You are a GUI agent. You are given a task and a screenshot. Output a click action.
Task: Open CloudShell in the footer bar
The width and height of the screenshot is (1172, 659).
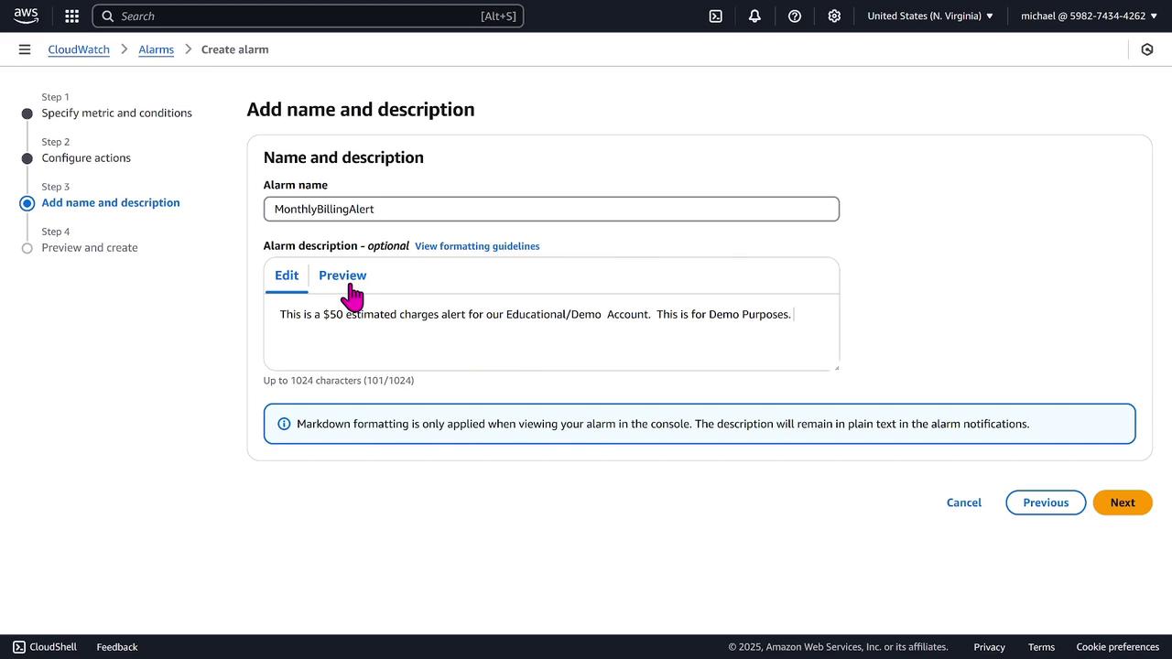click(x=45, y=647)
